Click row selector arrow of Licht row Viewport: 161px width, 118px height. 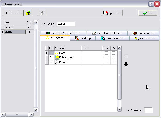click(x=47, y=53)
